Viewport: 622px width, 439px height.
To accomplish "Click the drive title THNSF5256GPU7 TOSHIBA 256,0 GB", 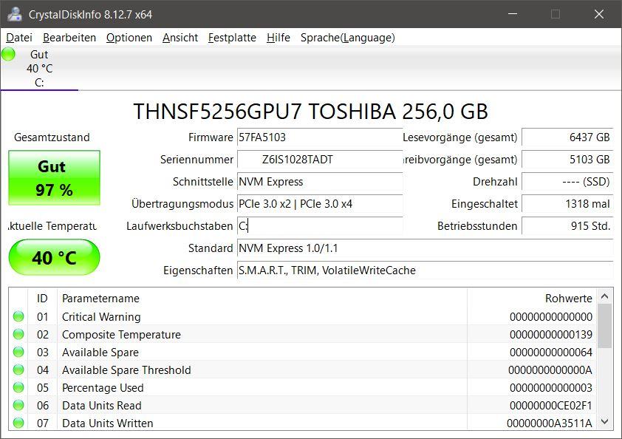I will click(310, 111).
